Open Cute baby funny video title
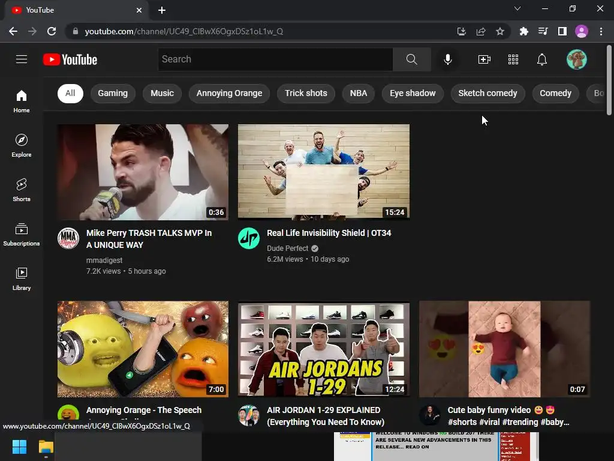 pyautogui.click(x=508, y=416)
